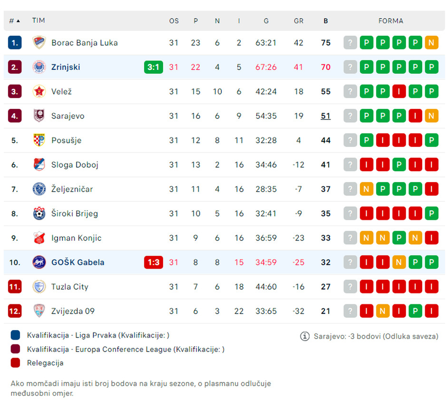Click the GOŠK Gabela club crest
446x400 pixels.
(x=39, y=262)
